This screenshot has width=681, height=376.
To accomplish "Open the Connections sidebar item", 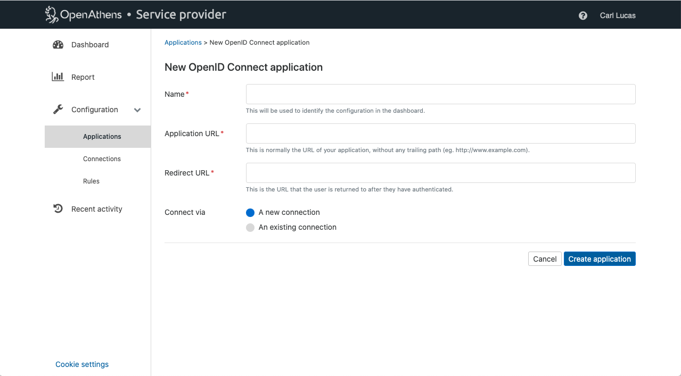I will pos(102,159).
